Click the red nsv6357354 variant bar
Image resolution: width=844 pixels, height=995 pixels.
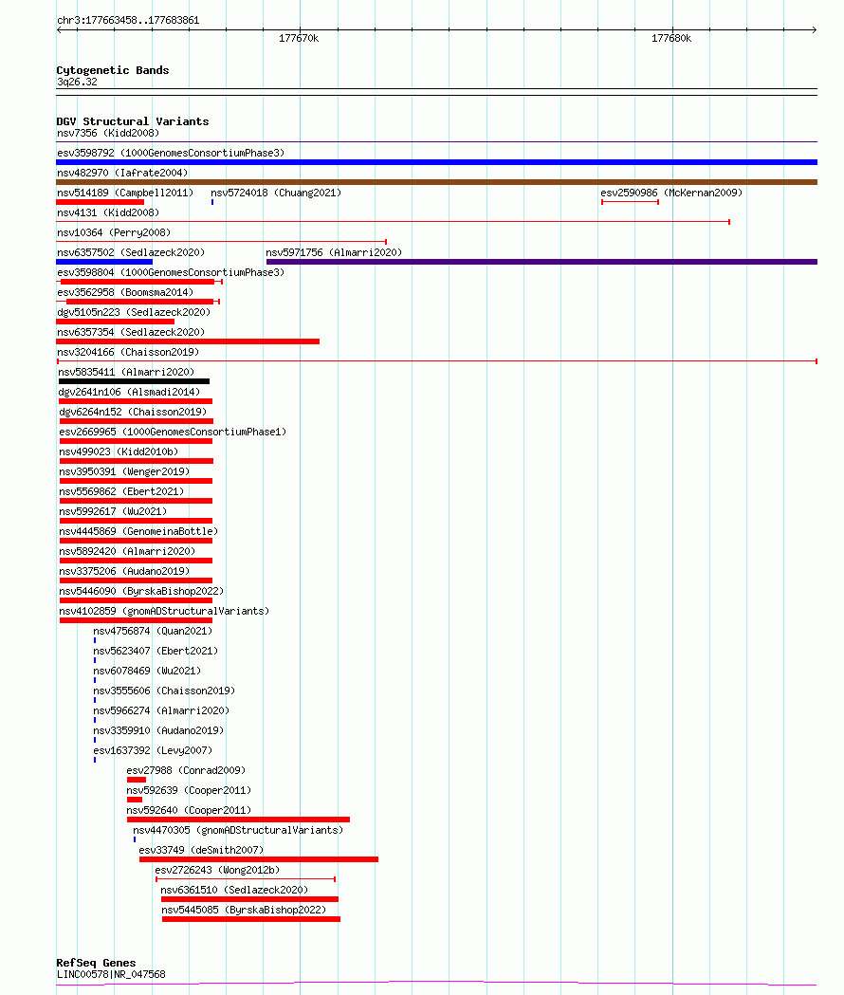click(x=188, y=341)
